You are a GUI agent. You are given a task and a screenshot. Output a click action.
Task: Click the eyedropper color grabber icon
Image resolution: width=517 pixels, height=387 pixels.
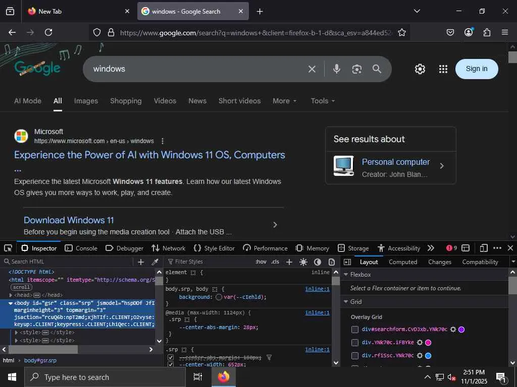pyautogui.click(x=154, y=262)
